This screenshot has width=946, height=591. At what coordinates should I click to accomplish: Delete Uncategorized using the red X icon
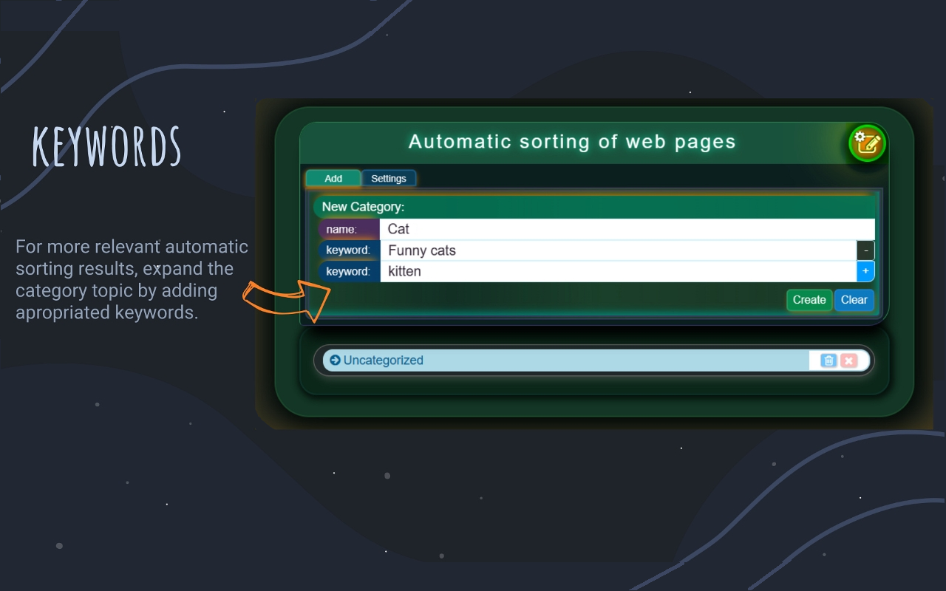pos(849,361)
